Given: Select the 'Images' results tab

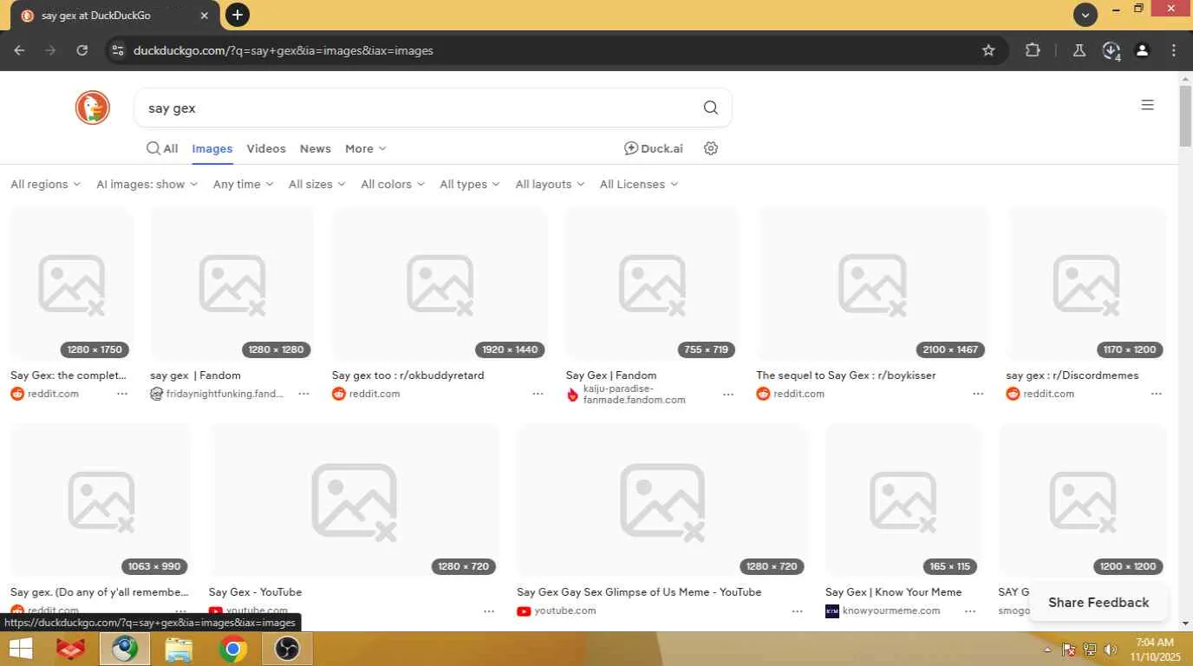Looking at the screenshot, I should tap(212, 148).
